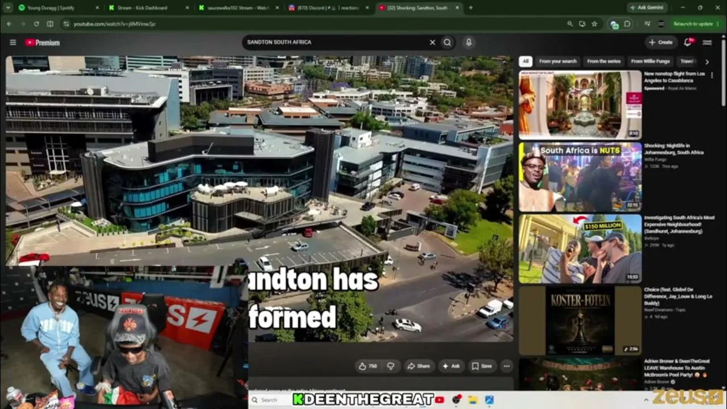This screenshot has width=727, height=409.
Task: Show more filter chips with the arrow
Action: [707, 61]
